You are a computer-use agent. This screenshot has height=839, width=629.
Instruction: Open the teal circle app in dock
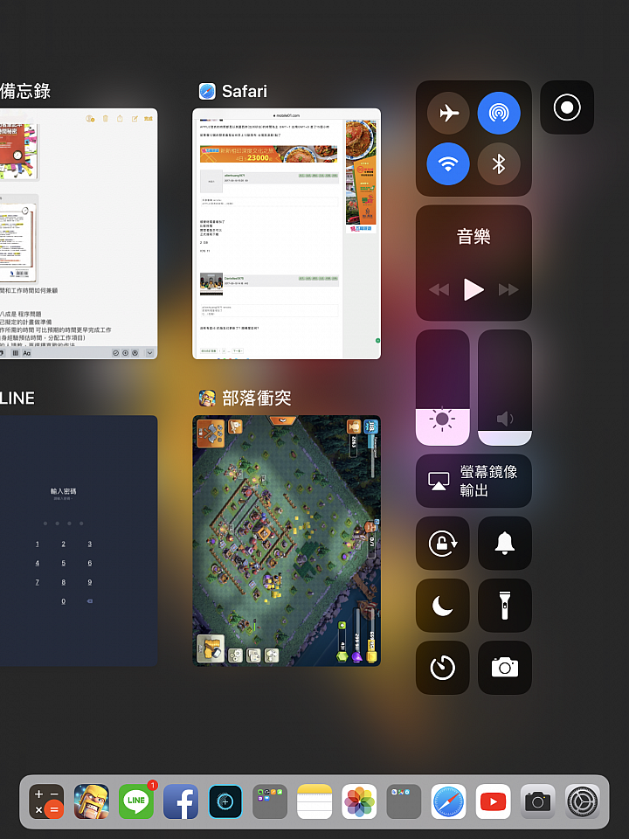[225, 801]
